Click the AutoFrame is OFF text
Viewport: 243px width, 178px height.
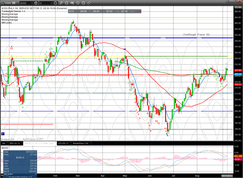tap(33, 139)
